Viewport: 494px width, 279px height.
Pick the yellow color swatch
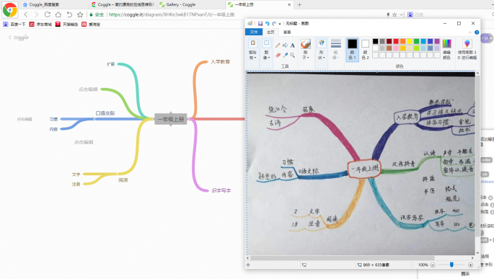[x=410, y=41]
